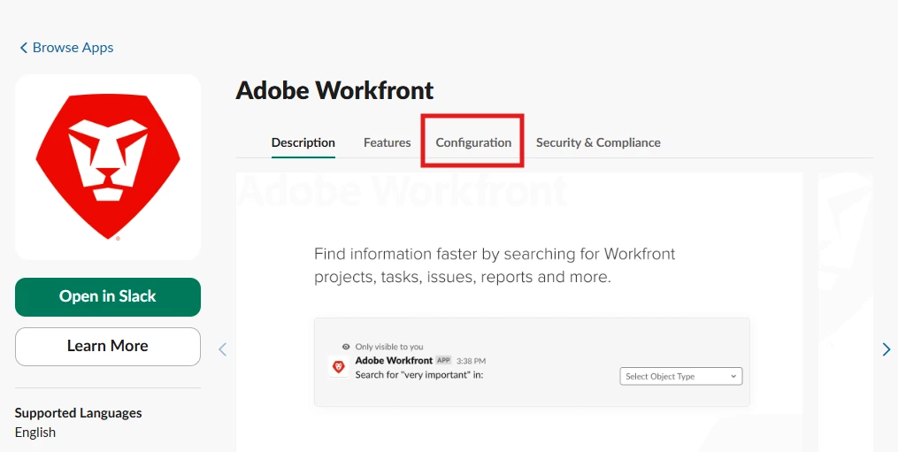Click the Find information faster slide caption
The image size is (898, 452).
495,265
